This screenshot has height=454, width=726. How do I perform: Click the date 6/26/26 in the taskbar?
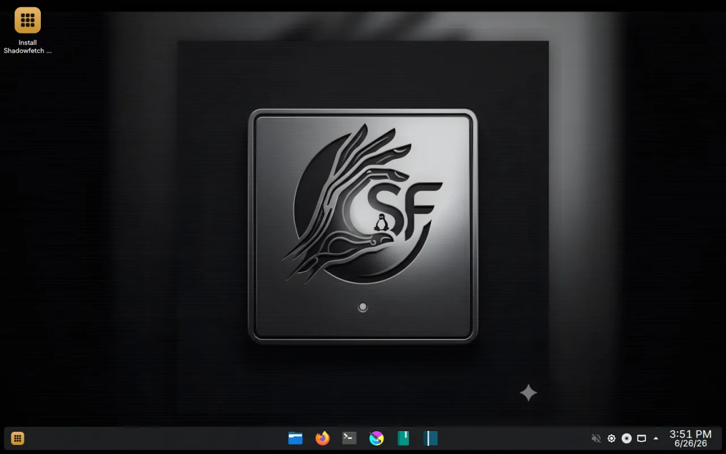point(690,444)
